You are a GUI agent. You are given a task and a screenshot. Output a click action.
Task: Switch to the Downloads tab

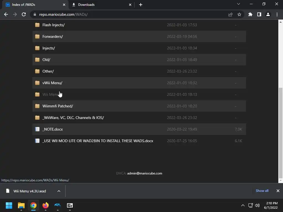pos(102,5)
